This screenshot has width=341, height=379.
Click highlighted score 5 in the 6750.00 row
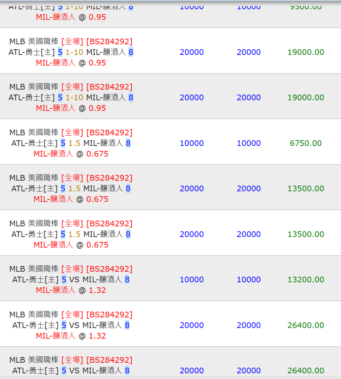point(63,143)
